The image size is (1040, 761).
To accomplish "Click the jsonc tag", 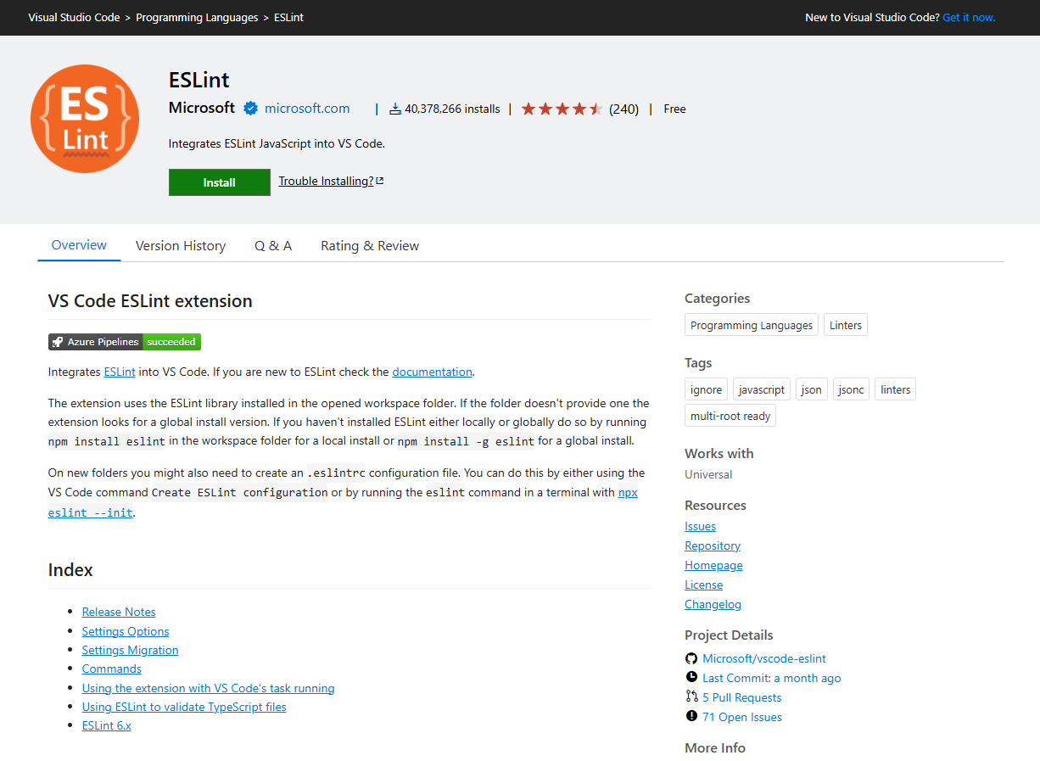I will (852, 389).
